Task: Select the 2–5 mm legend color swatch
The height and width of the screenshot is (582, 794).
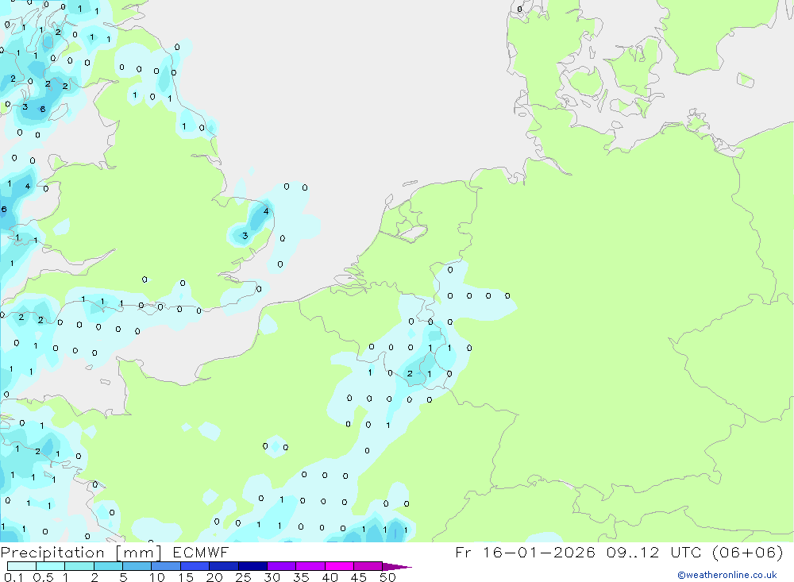Action: coord(108,566)
